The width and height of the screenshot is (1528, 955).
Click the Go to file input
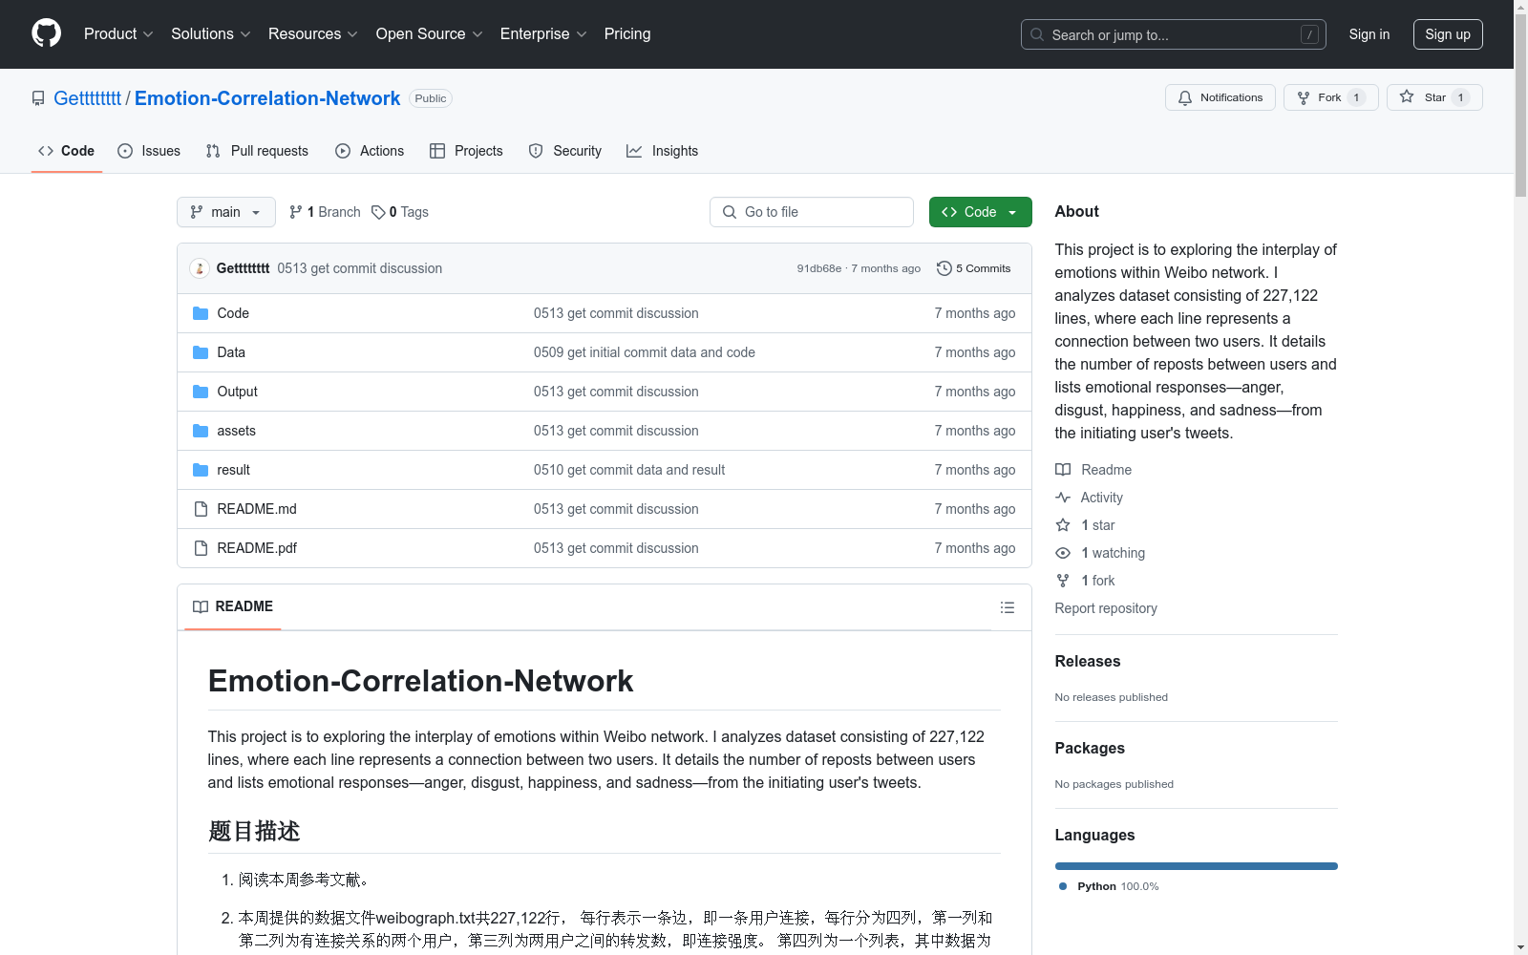(812, 212)
